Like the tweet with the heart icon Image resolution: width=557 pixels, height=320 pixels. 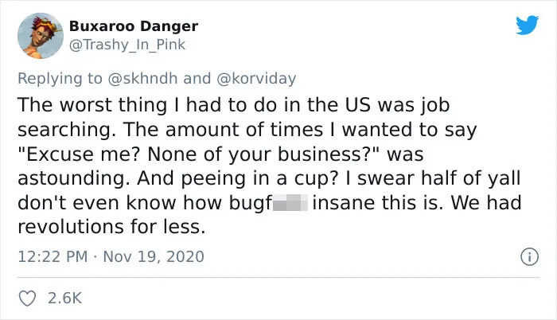tap(27, 299)
